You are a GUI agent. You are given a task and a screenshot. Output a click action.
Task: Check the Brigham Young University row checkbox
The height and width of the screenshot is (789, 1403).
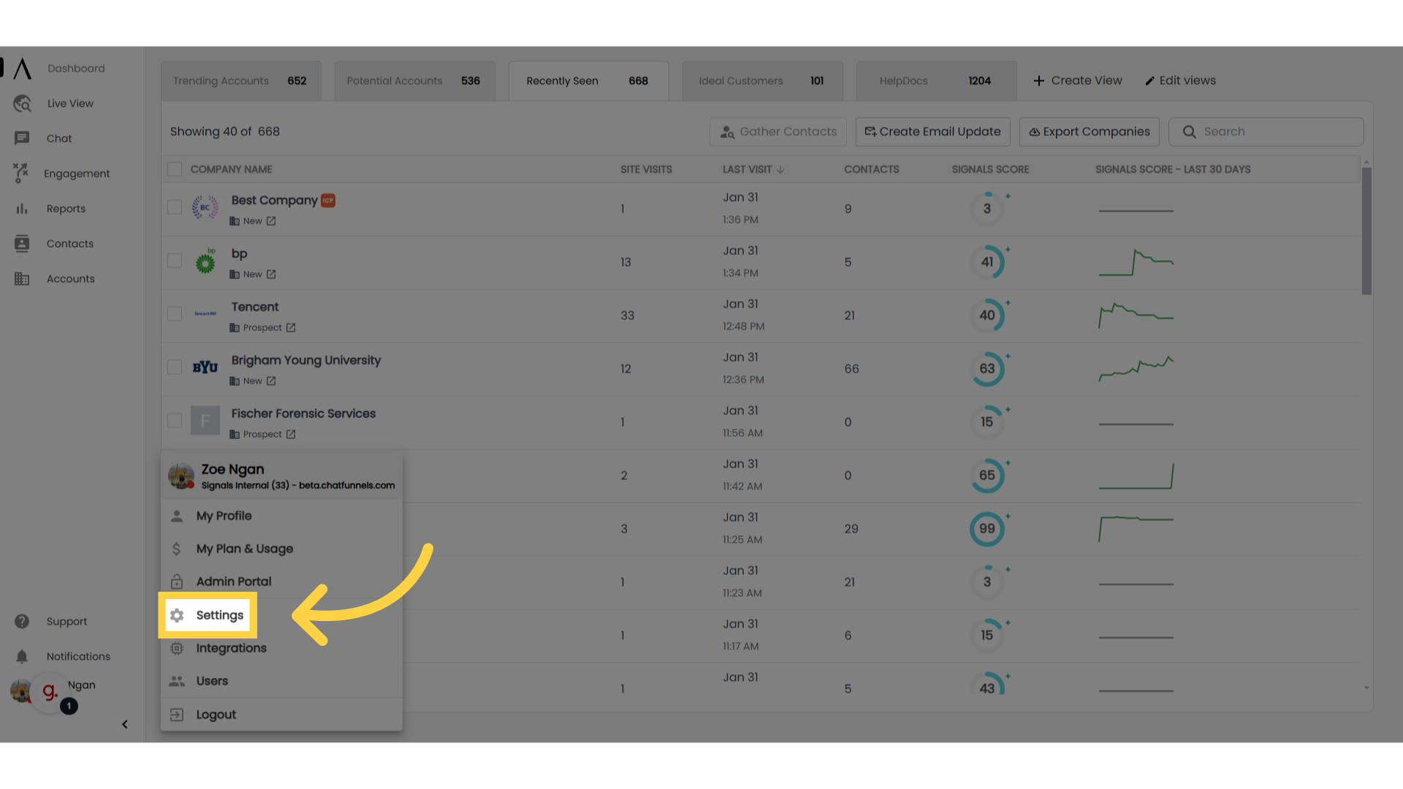point(175,367)
